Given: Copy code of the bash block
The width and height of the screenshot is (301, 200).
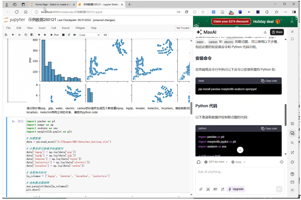Looking at the screenshot, I should pyautogui.click(x=269, y=81).
